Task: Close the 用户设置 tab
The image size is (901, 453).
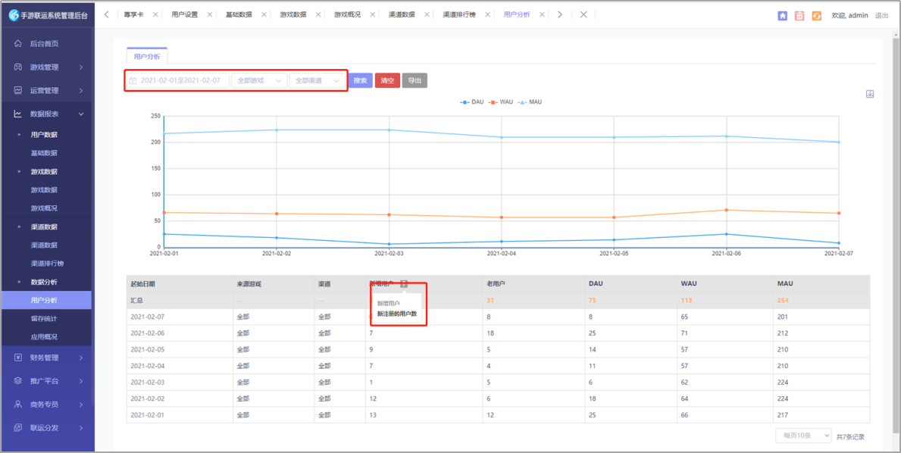Action: point(209,15)
